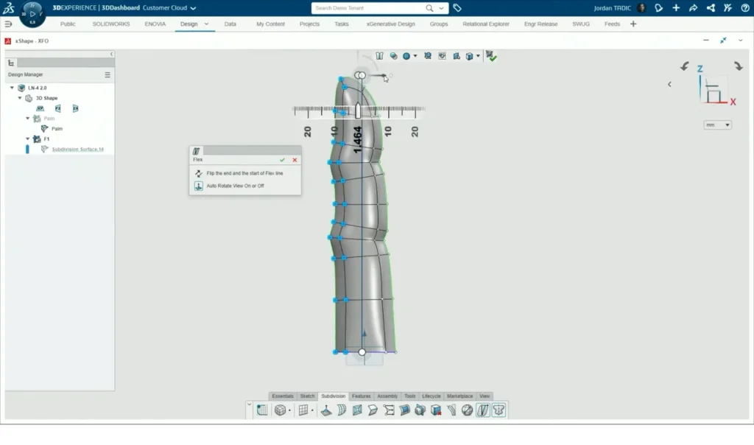The width and height of the screenshot is (754, 445).
Task: Collapse the 3D Shape tree node
Action: click(21, 98)
